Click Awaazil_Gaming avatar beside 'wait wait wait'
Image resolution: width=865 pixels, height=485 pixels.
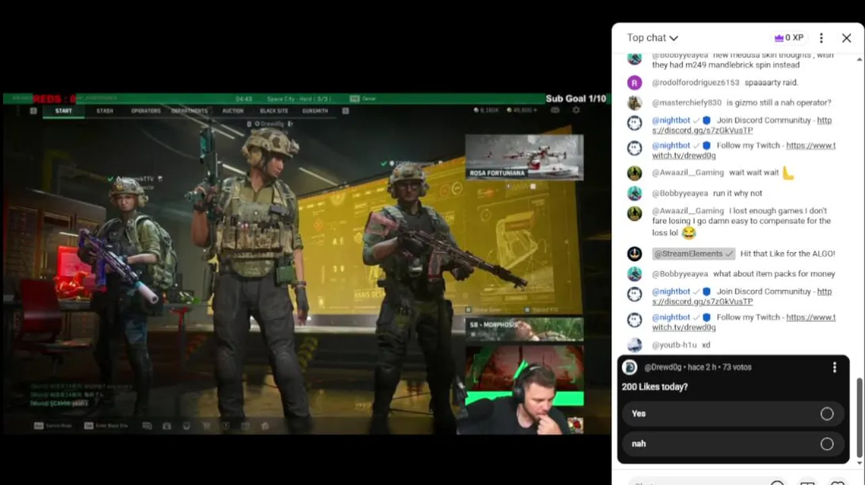click(635, 173)
